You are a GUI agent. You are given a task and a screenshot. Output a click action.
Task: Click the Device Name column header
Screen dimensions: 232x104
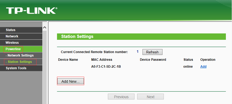[x=68, y=60]
